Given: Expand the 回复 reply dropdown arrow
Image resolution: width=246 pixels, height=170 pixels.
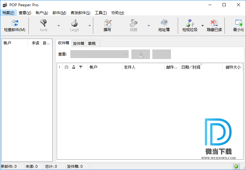Looking at the screenshot, I should coord(149,26).
